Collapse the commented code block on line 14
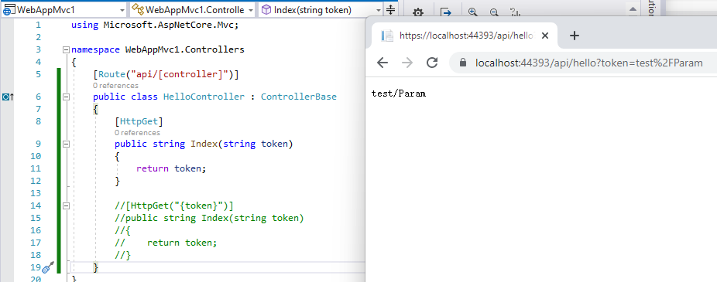 point(67,206)
